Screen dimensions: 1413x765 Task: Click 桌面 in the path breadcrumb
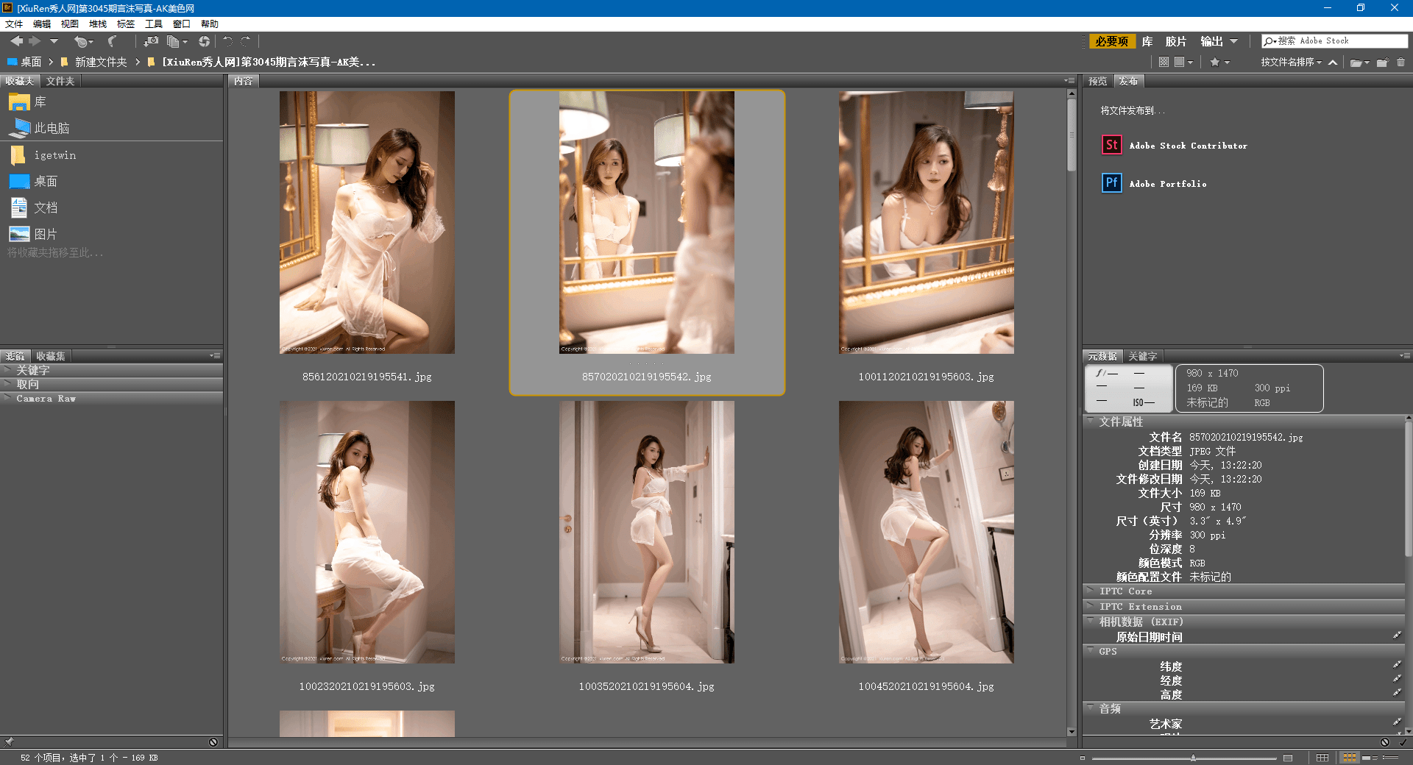31,63
